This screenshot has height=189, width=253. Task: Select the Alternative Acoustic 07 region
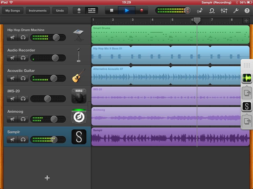coord(111,75)
